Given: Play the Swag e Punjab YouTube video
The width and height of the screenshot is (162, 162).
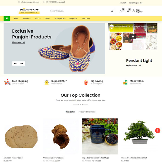Looking at the screenshot, I should tap(133, 36).
